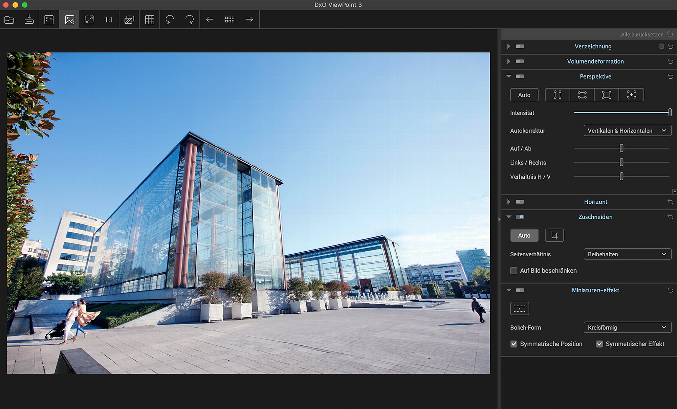Toggle the Volumendeformation switch
The width and height of the screenshot is (677, 409).
(x=520, y=61)
